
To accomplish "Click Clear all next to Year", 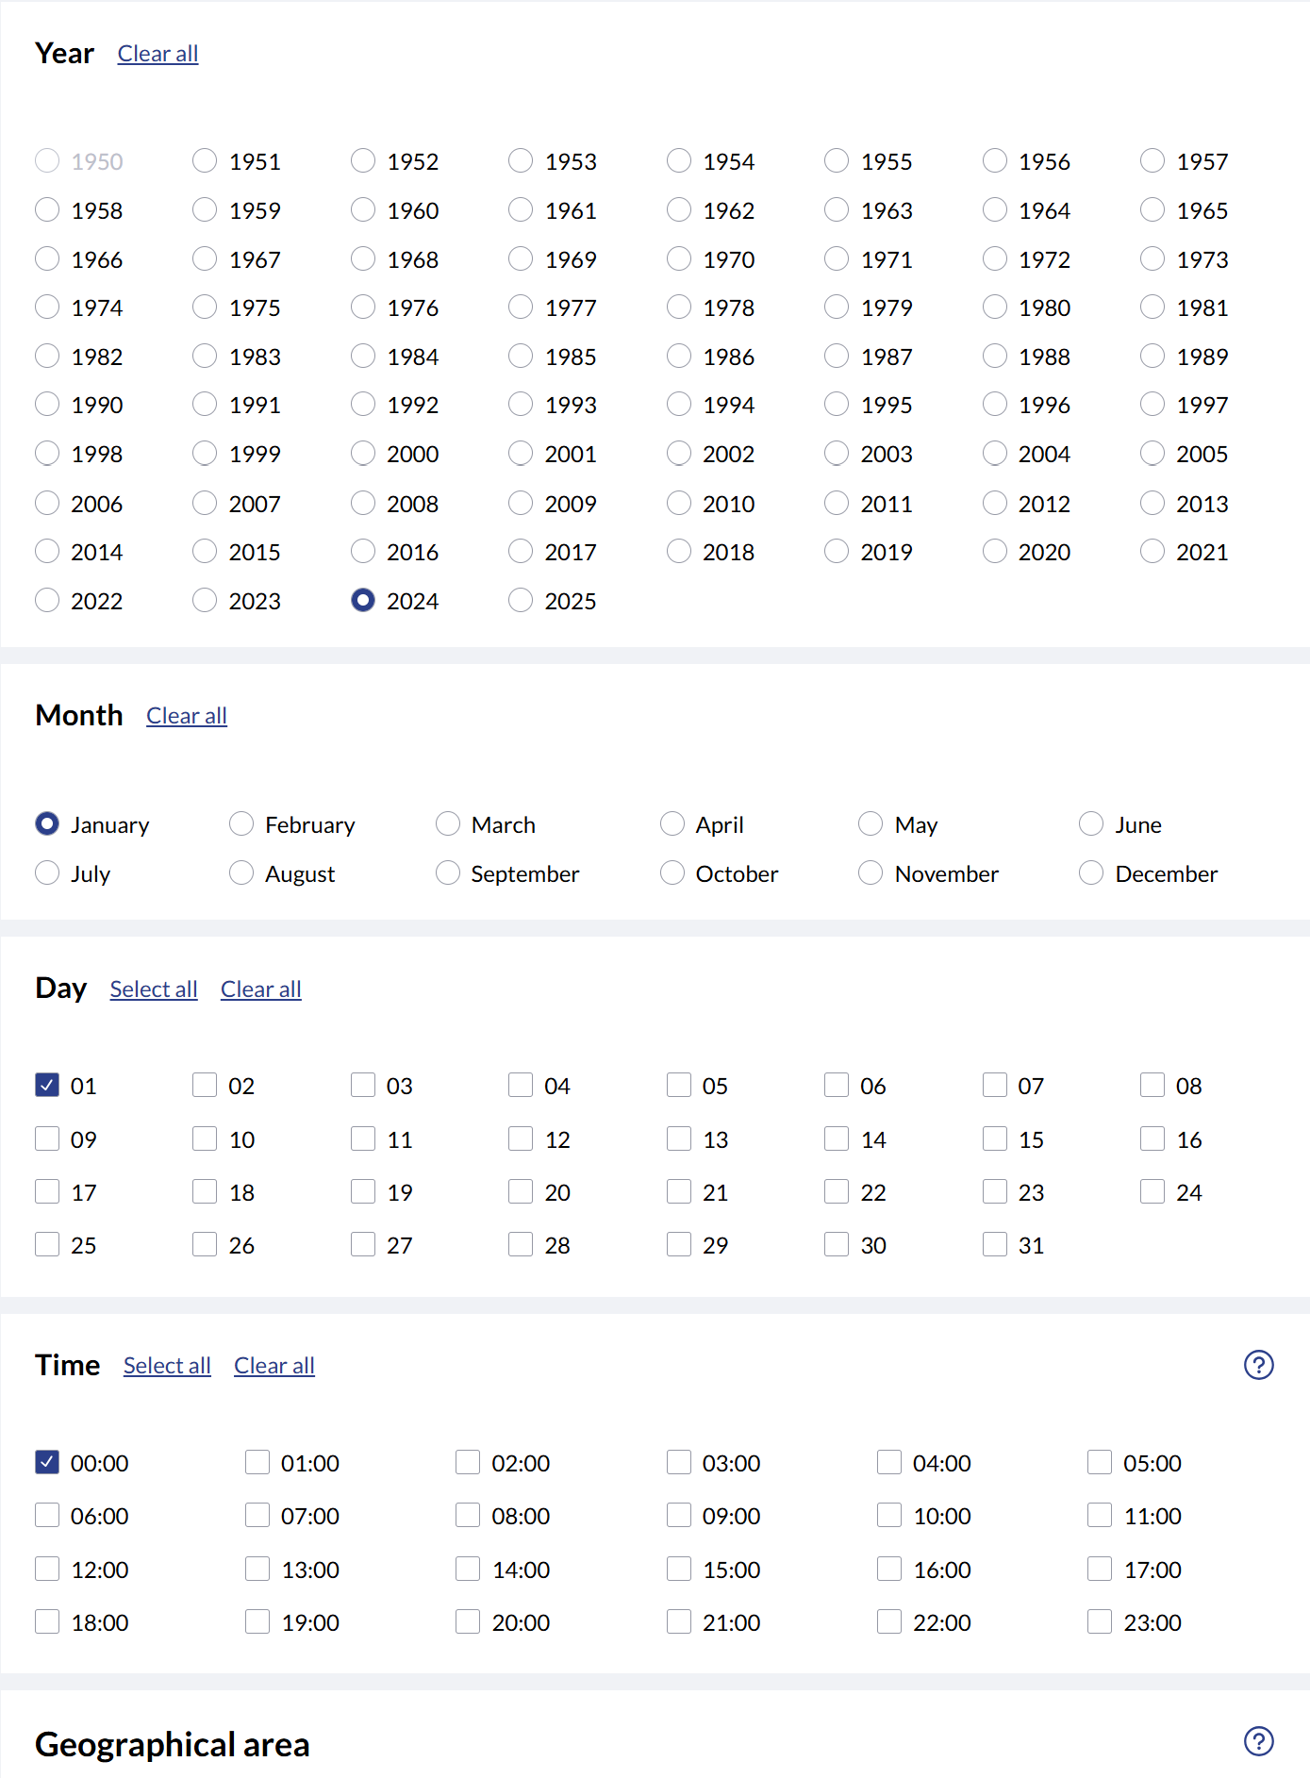I will (x=158, y=54).
